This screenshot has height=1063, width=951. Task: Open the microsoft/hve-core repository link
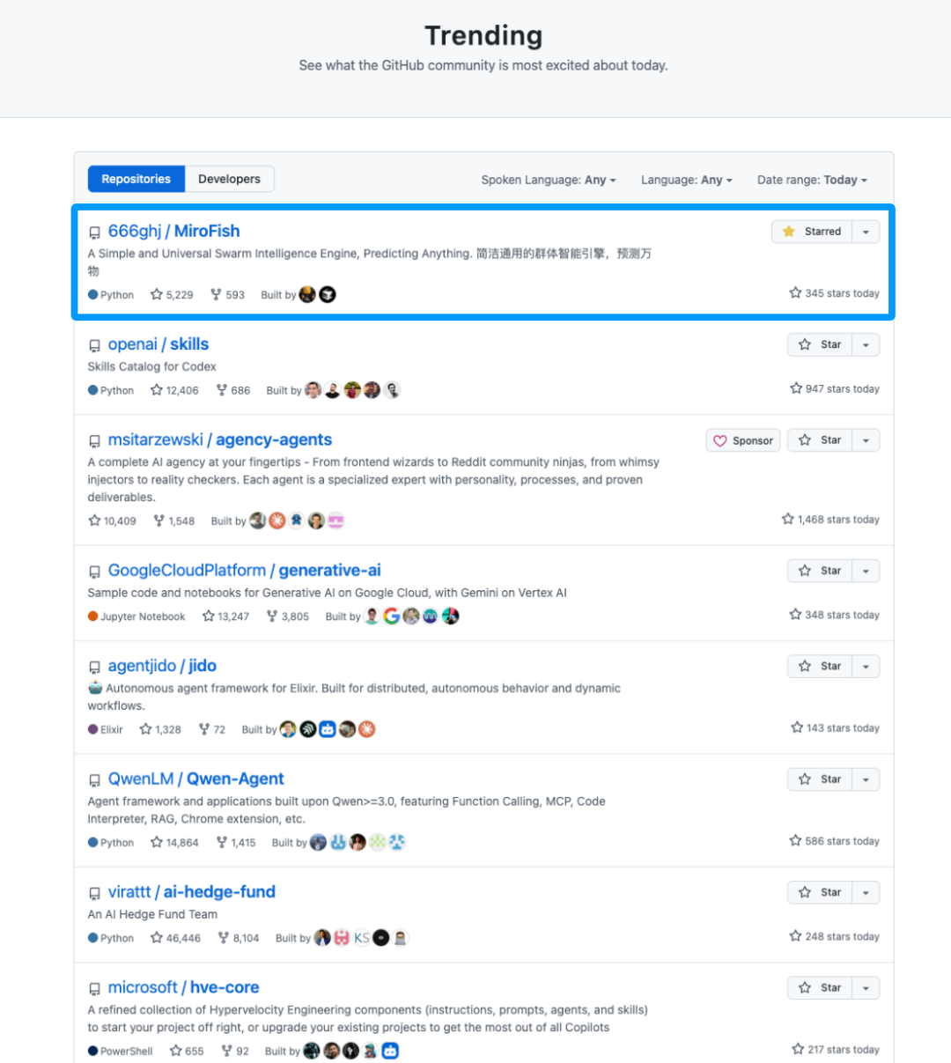pos(183,987)
